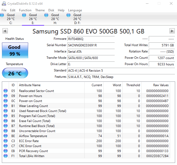The image size is (177, 165).
Task: Click the CrystalDiskInfo app icon in title bar
Action: 4,4
